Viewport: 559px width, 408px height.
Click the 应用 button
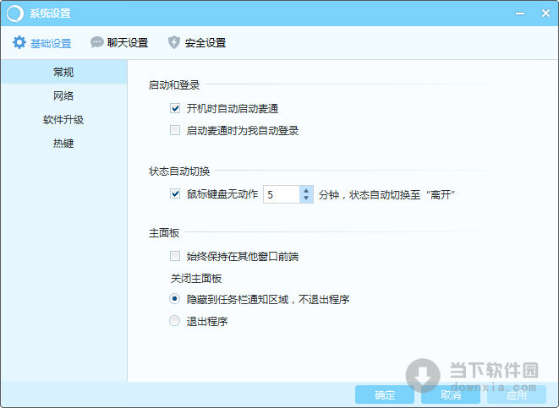(517, 394)
